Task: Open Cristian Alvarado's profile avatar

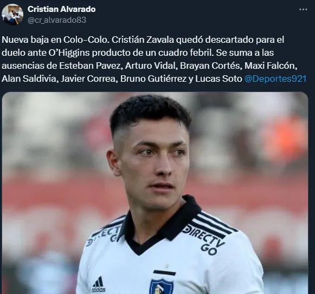Action: [x=12, y=15]
